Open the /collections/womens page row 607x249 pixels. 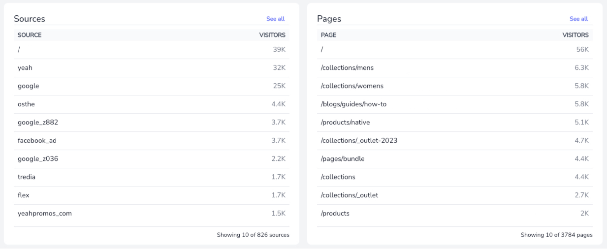pos(455,86)
